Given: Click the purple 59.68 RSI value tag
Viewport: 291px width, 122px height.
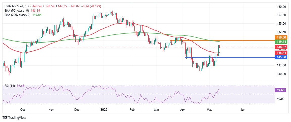Looking at the screenshot, I should click(x=280, y=90).
